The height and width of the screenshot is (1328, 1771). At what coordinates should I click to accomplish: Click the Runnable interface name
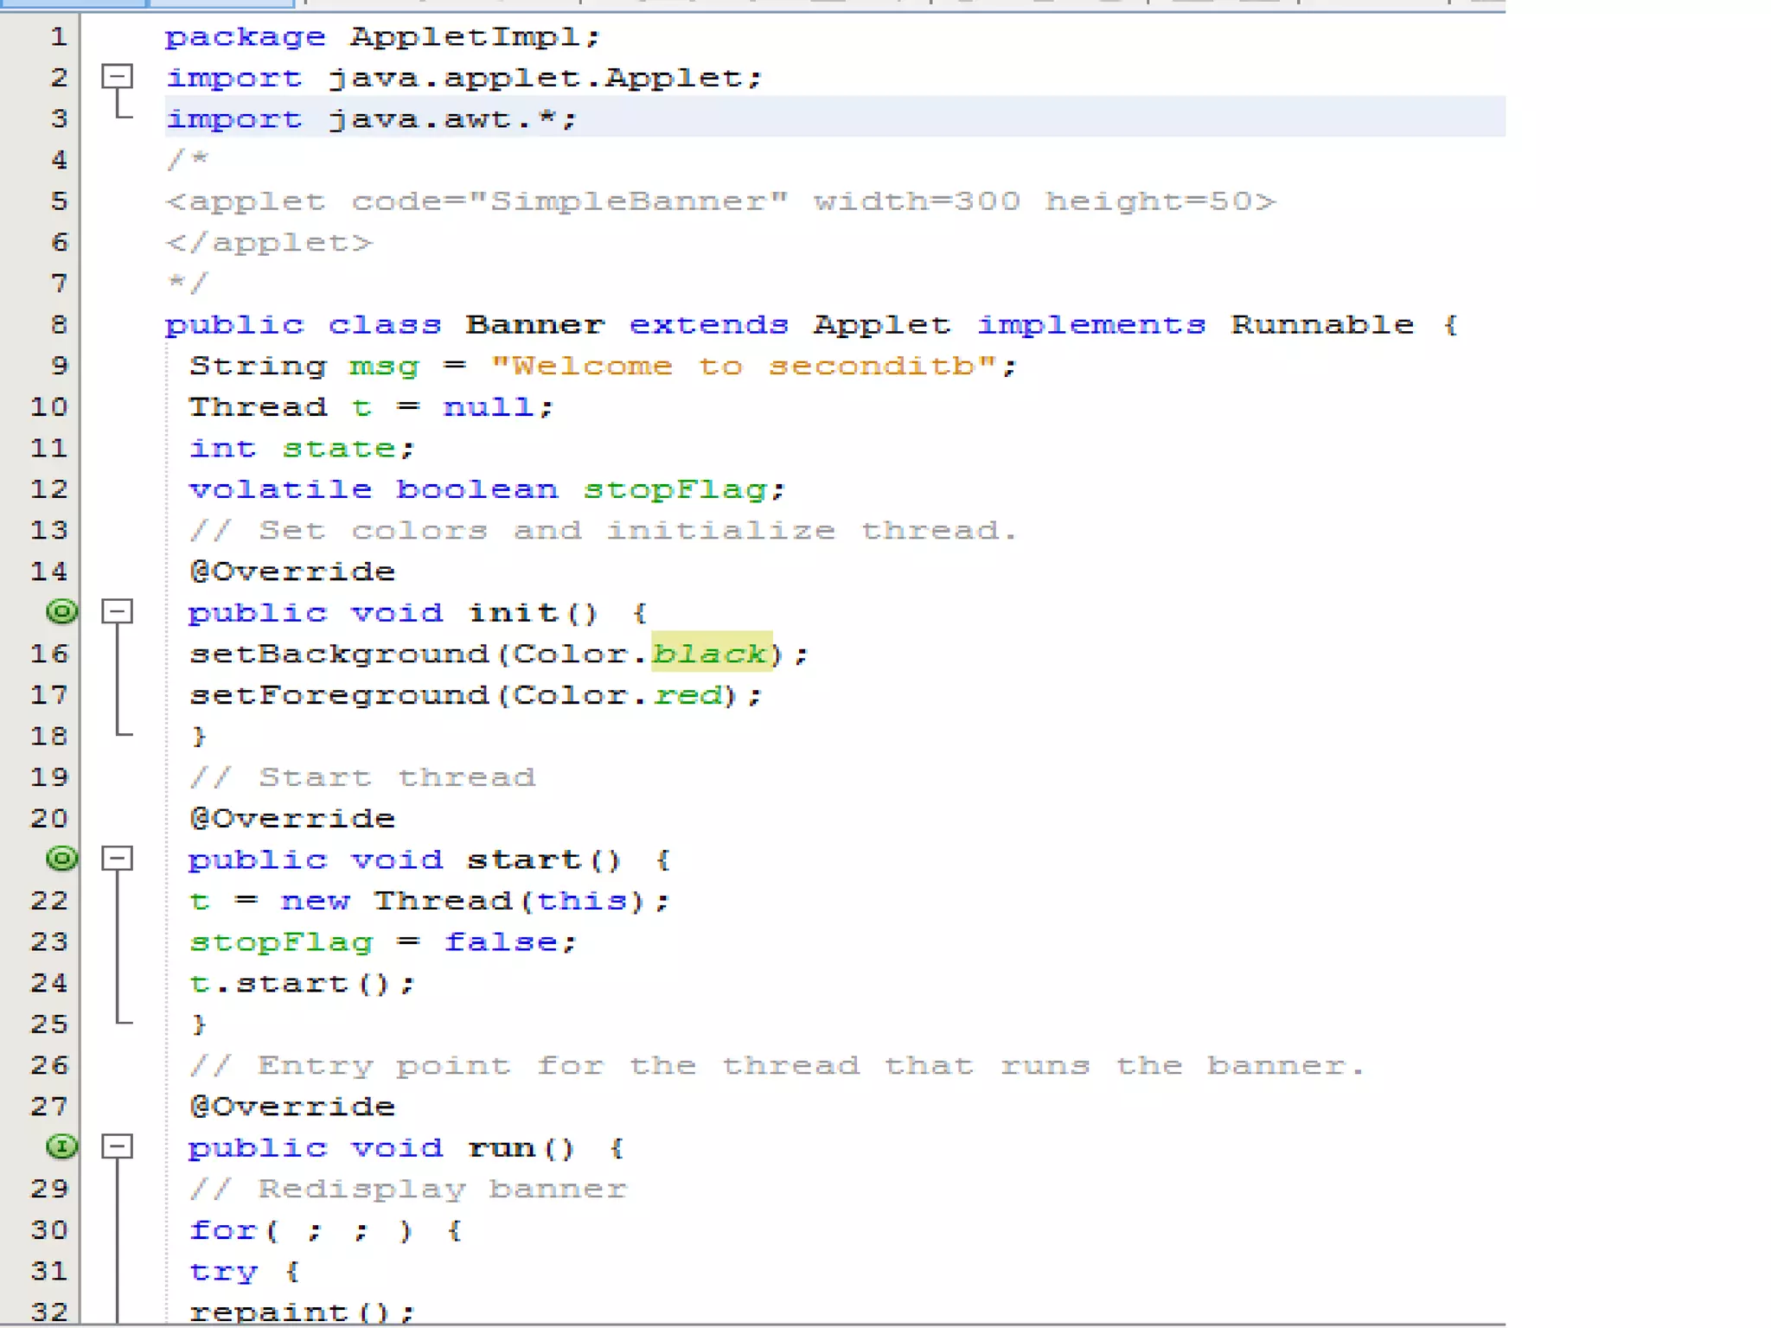[1321, 325]
